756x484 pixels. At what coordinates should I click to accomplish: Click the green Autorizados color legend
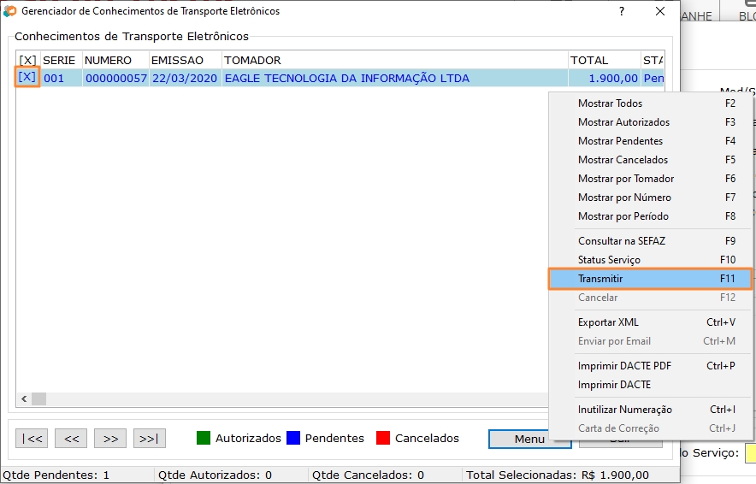[204, 438]
